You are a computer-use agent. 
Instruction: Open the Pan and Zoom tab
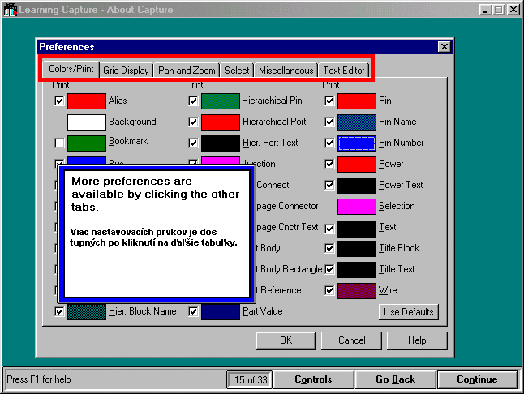187,71
